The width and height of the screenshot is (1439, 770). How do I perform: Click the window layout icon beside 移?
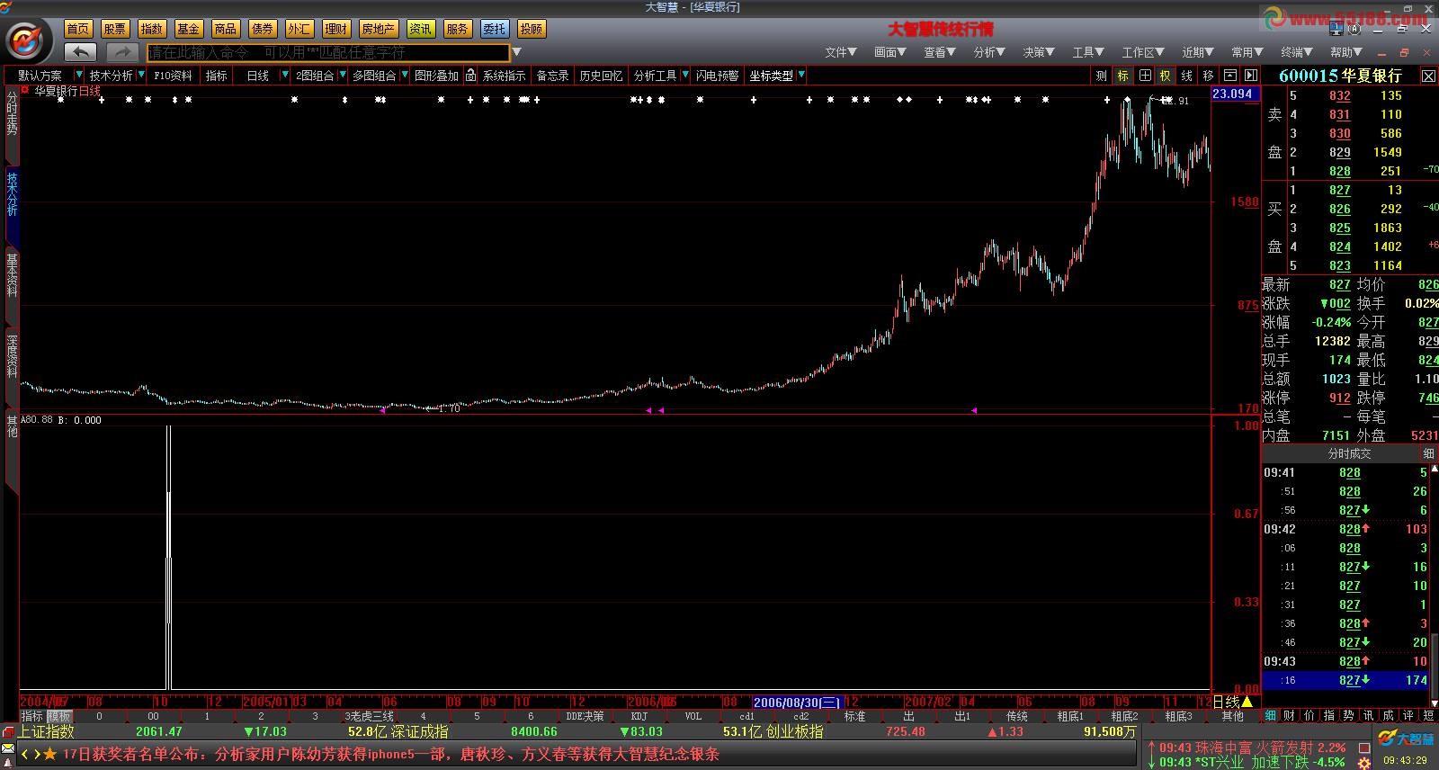click(x=1229, y=76)
